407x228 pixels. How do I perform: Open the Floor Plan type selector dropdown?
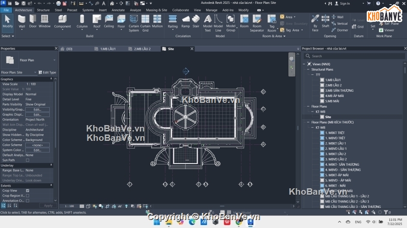[54, 60]
